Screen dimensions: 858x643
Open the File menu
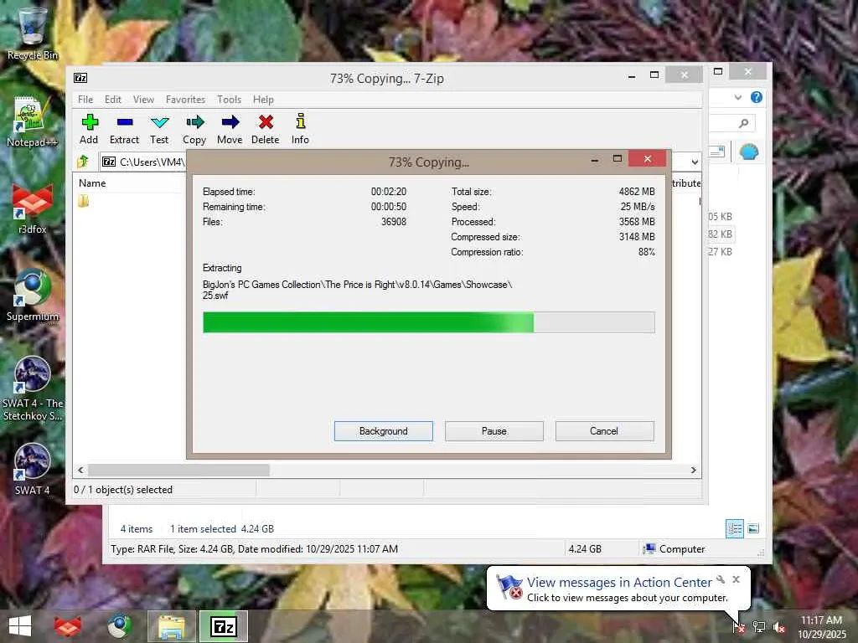[85, 100]
